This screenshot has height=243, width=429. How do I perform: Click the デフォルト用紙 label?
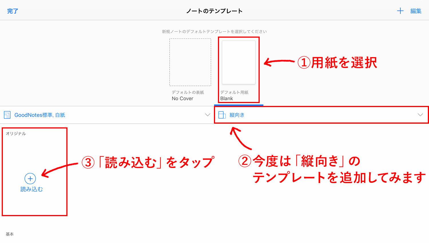click(234, 92)
